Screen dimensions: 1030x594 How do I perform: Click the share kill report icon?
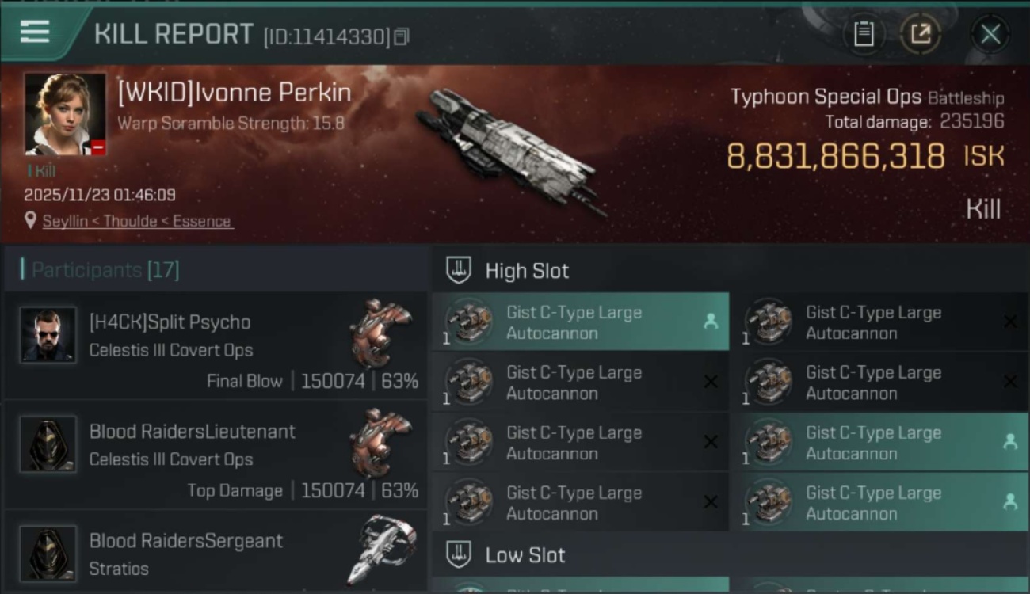coord(921,34)
